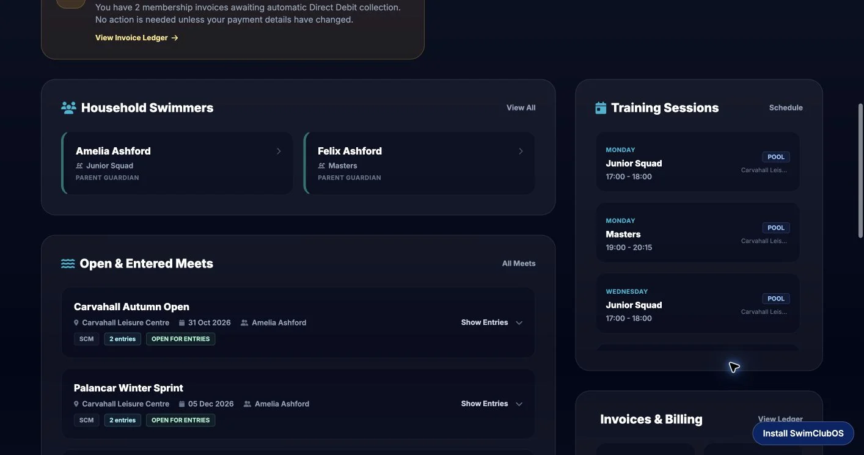Click the Carvahall Autumn Open meet title
The height and width of the screenshot is (455, 864).
pyautogui.click(x=131, y=307)
